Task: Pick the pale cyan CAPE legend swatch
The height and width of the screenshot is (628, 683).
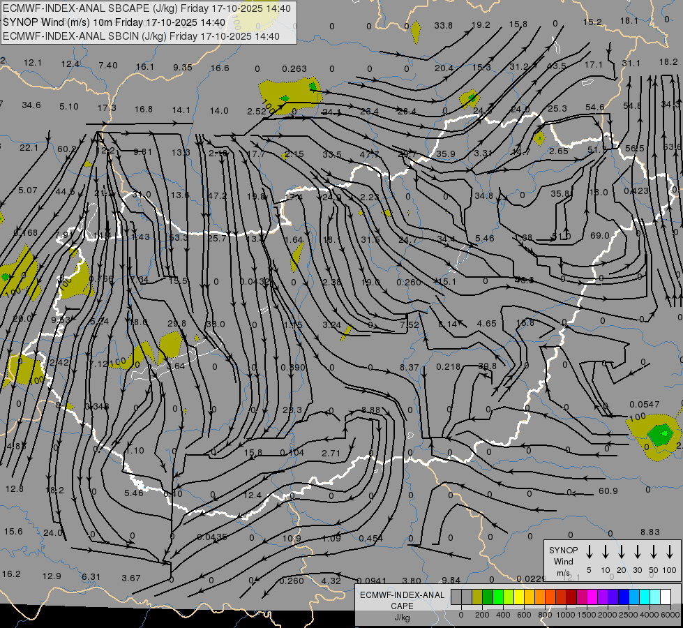Action: point(654,597)
